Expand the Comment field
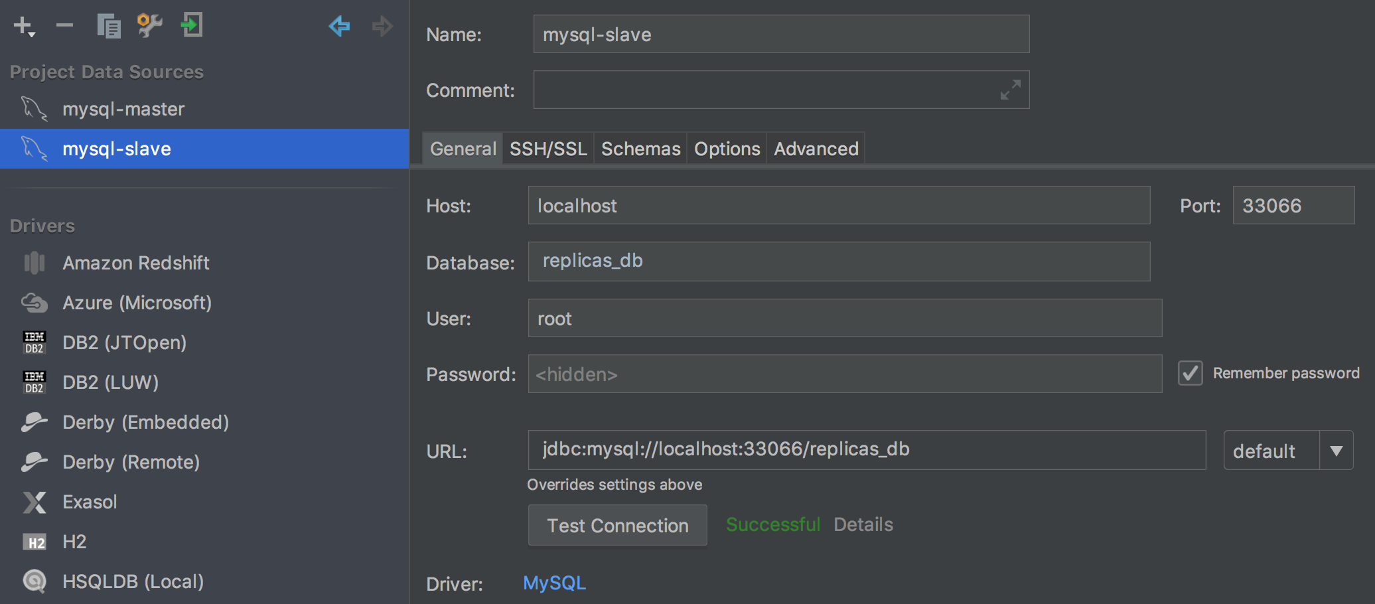 click(x=1010, y=90)
